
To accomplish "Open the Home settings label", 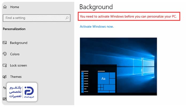I will (14, 7).
